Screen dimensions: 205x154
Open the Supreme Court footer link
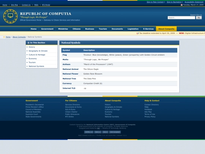pos(32,114)
